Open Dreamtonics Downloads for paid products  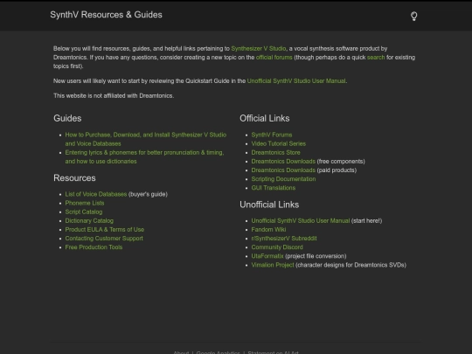283,170
